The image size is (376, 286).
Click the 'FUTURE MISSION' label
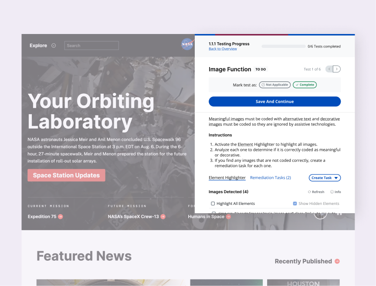point(127,206)
